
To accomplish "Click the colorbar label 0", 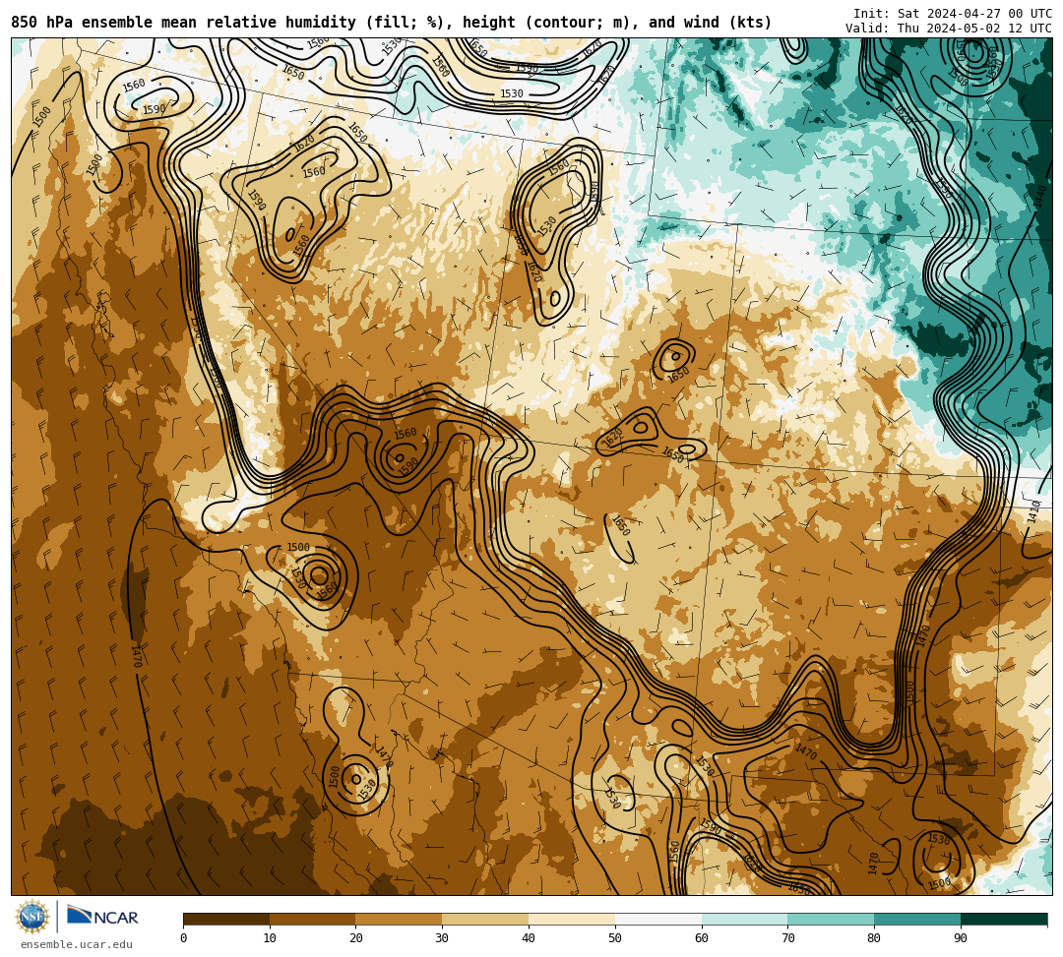I will coord(184,938).
